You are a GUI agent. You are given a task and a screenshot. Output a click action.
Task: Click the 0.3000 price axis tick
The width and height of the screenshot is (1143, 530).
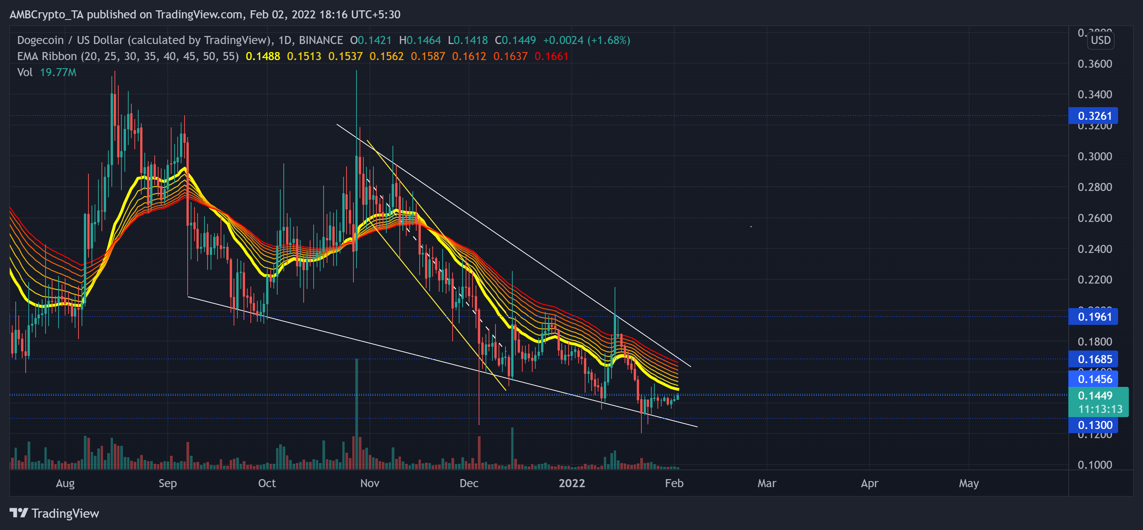tap(1095, 157)
